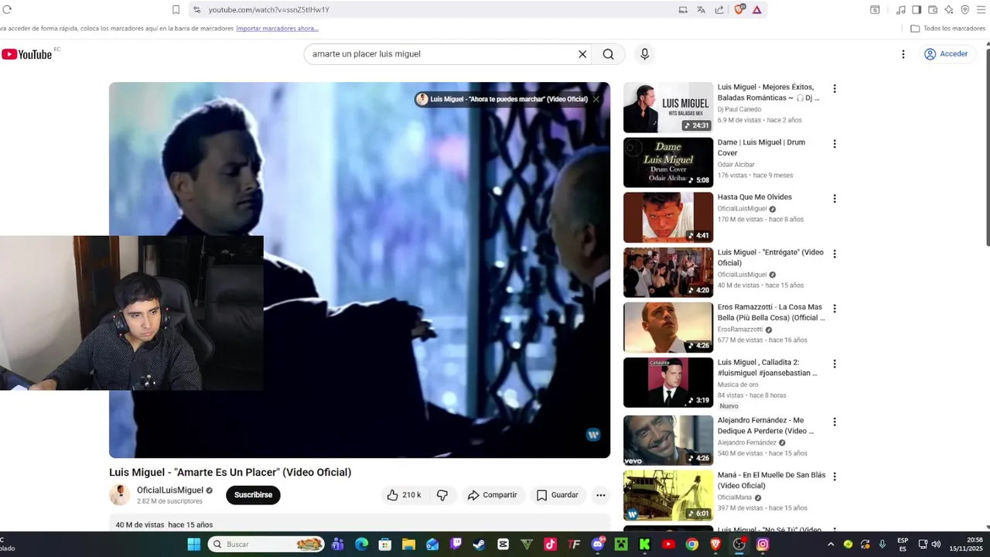Dislike the video
This screenshot has height=557, width=990.
point(442,495)
